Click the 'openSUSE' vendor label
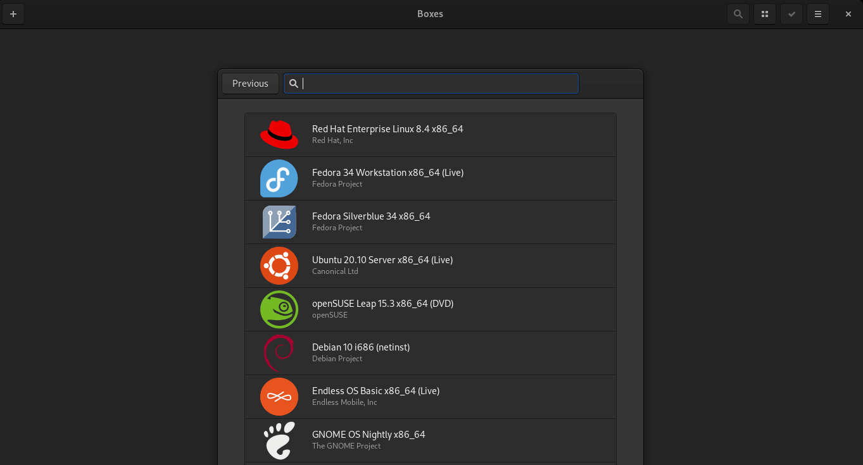863x465 pixels. click(x=330, y=315)
